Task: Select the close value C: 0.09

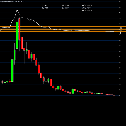Action: tap(45, 8)
